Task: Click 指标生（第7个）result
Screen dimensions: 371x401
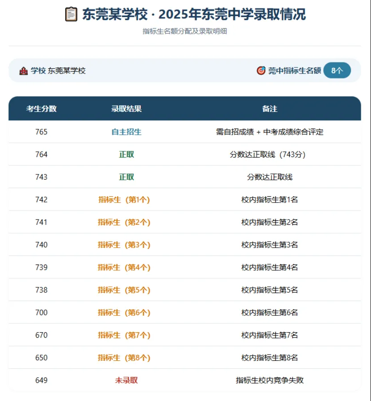Action: (124, 335)
